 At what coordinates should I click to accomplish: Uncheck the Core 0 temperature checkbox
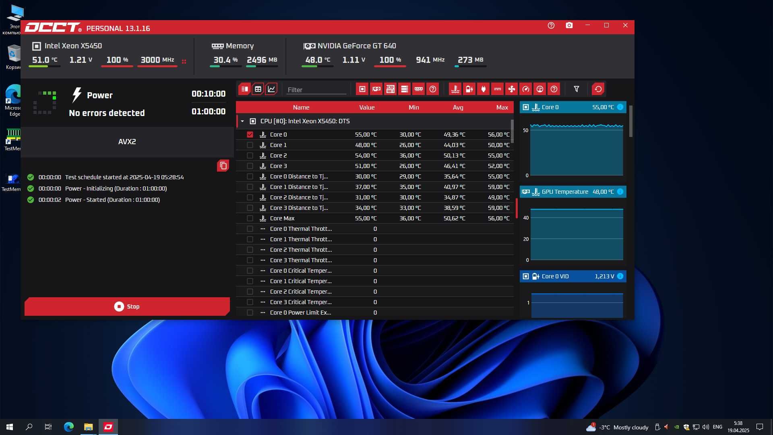(x=250, y=135)
